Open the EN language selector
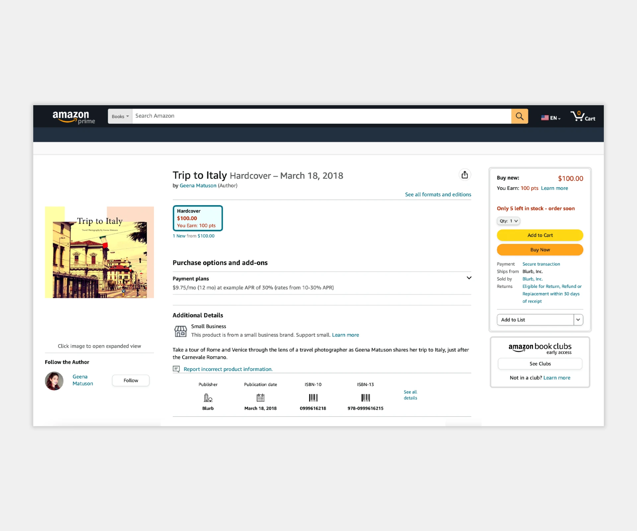This screenshot has height=531, width=637. pyautogui.click(x=551, y=118)
